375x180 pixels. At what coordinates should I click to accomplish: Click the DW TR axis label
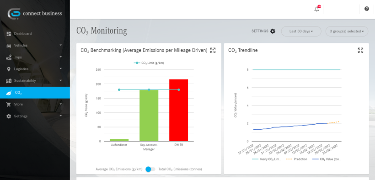[179, 145]
